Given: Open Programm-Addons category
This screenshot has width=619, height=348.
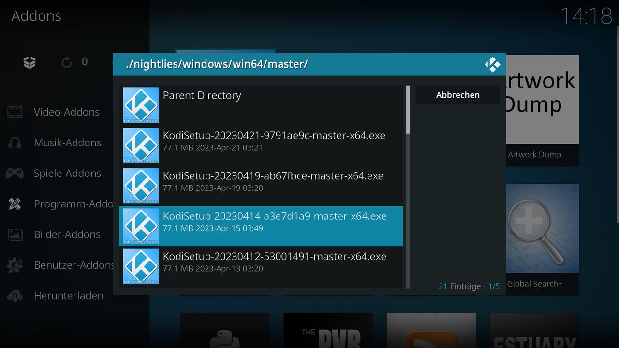Looking at the screenshot, I should (x=74, y=204).
